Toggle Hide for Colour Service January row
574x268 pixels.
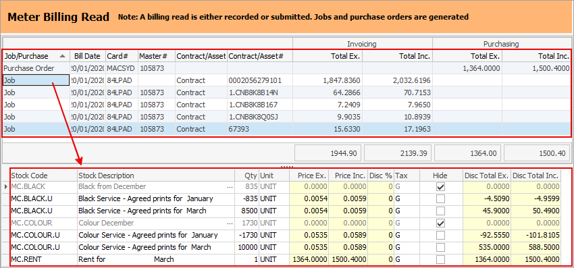click(441, 235)
